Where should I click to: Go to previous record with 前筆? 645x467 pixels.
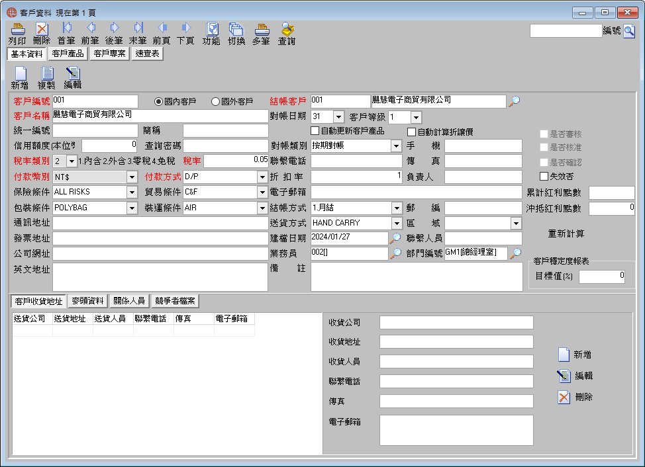pyautogui.click(x=90, y=34)
